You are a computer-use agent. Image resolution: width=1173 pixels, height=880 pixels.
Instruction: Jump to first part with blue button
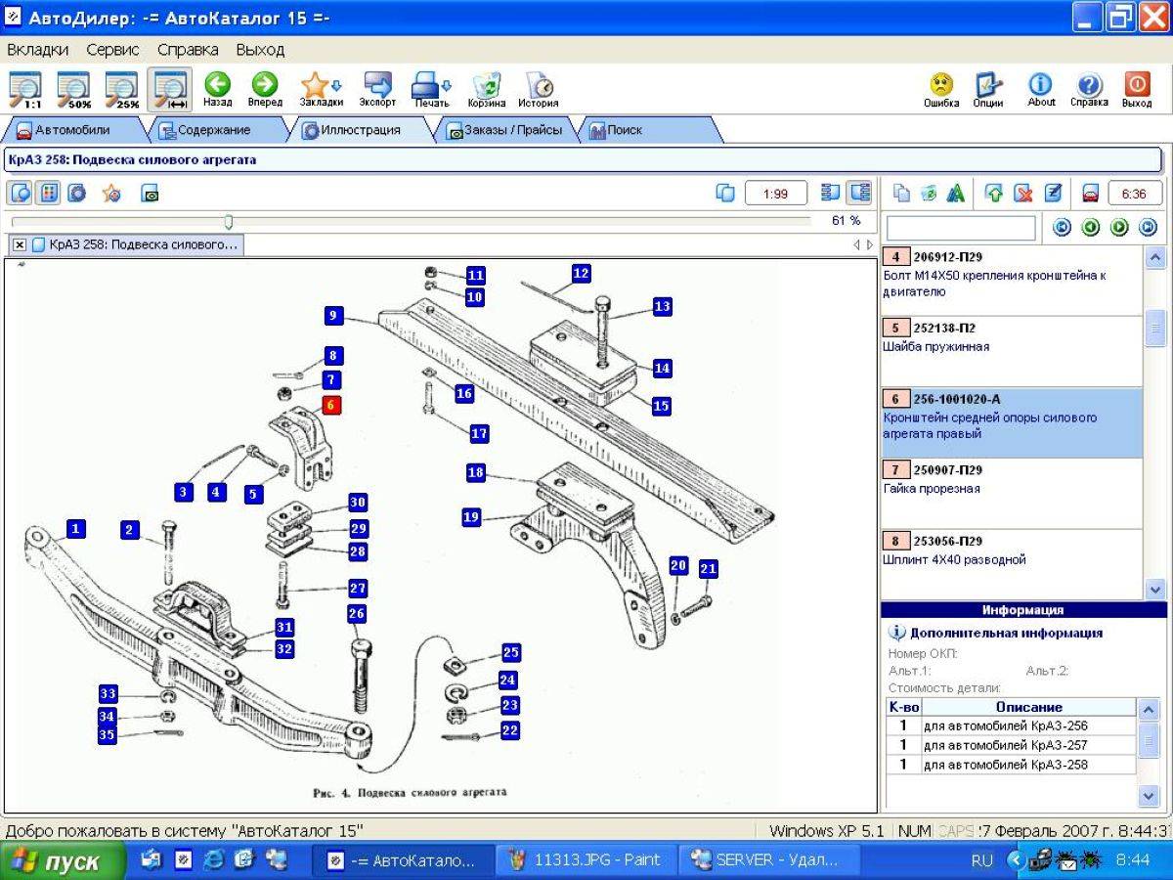tap(1061, 227)
